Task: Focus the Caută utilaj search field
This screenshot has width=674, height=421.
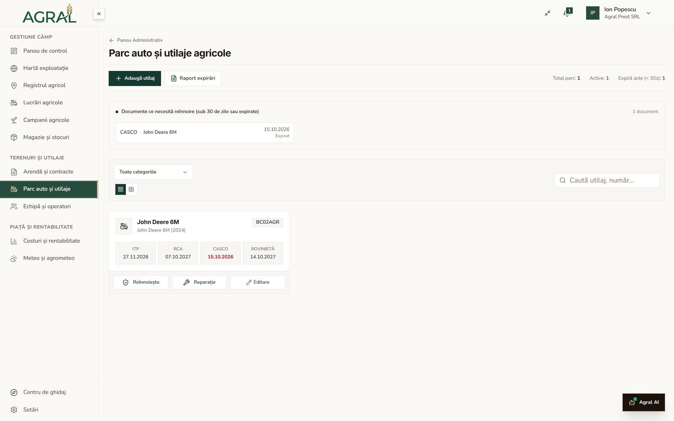Action: 607,180
